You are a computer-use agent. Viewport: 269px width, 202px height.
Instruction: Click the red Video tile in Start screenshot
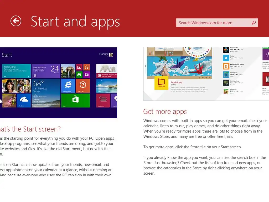[x=79, y=67]
